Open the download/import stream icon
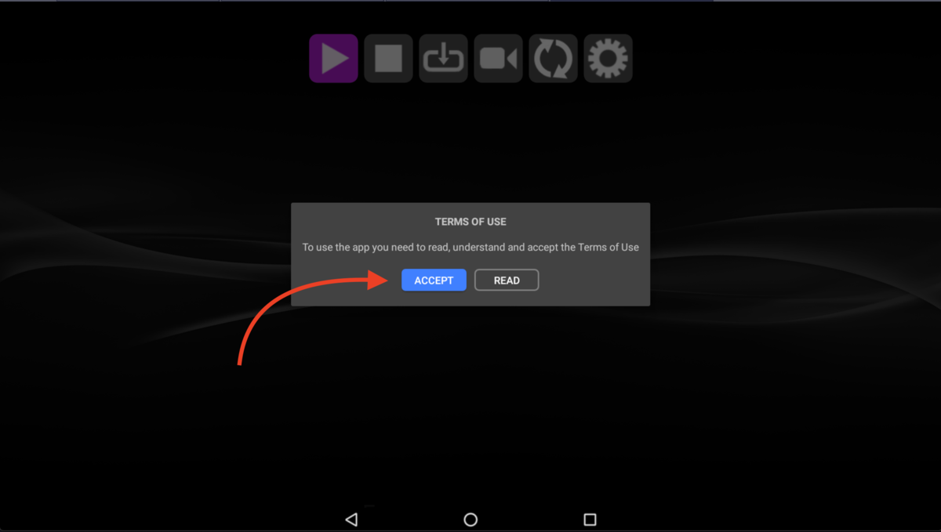Screen dimensions: 941x532 [443, 59]
